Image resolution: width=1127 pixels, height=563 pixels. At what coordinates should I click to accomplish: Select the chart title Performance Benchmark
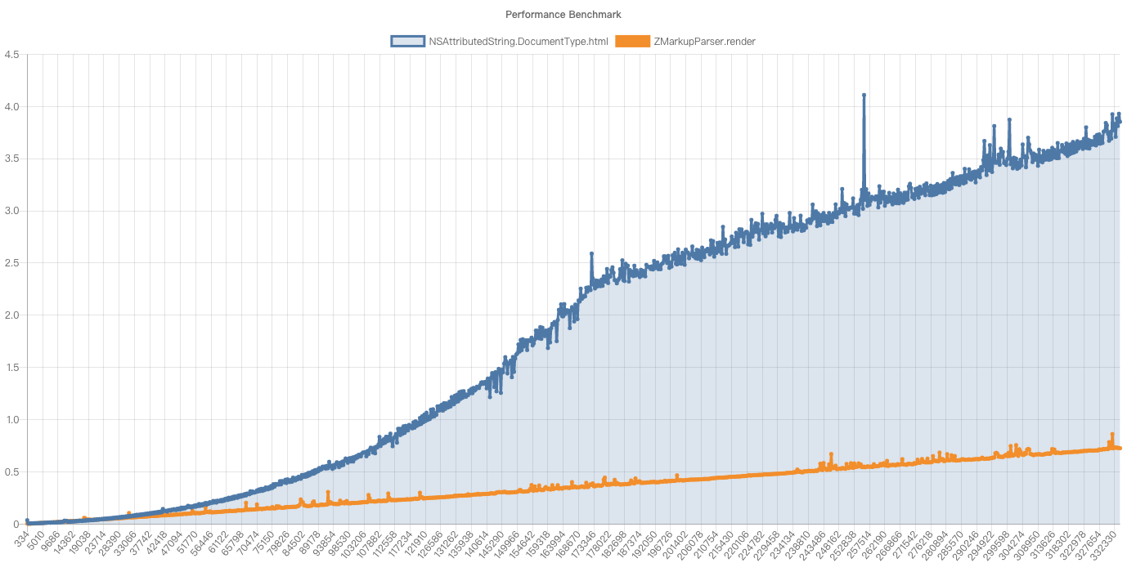click(563, 14)
